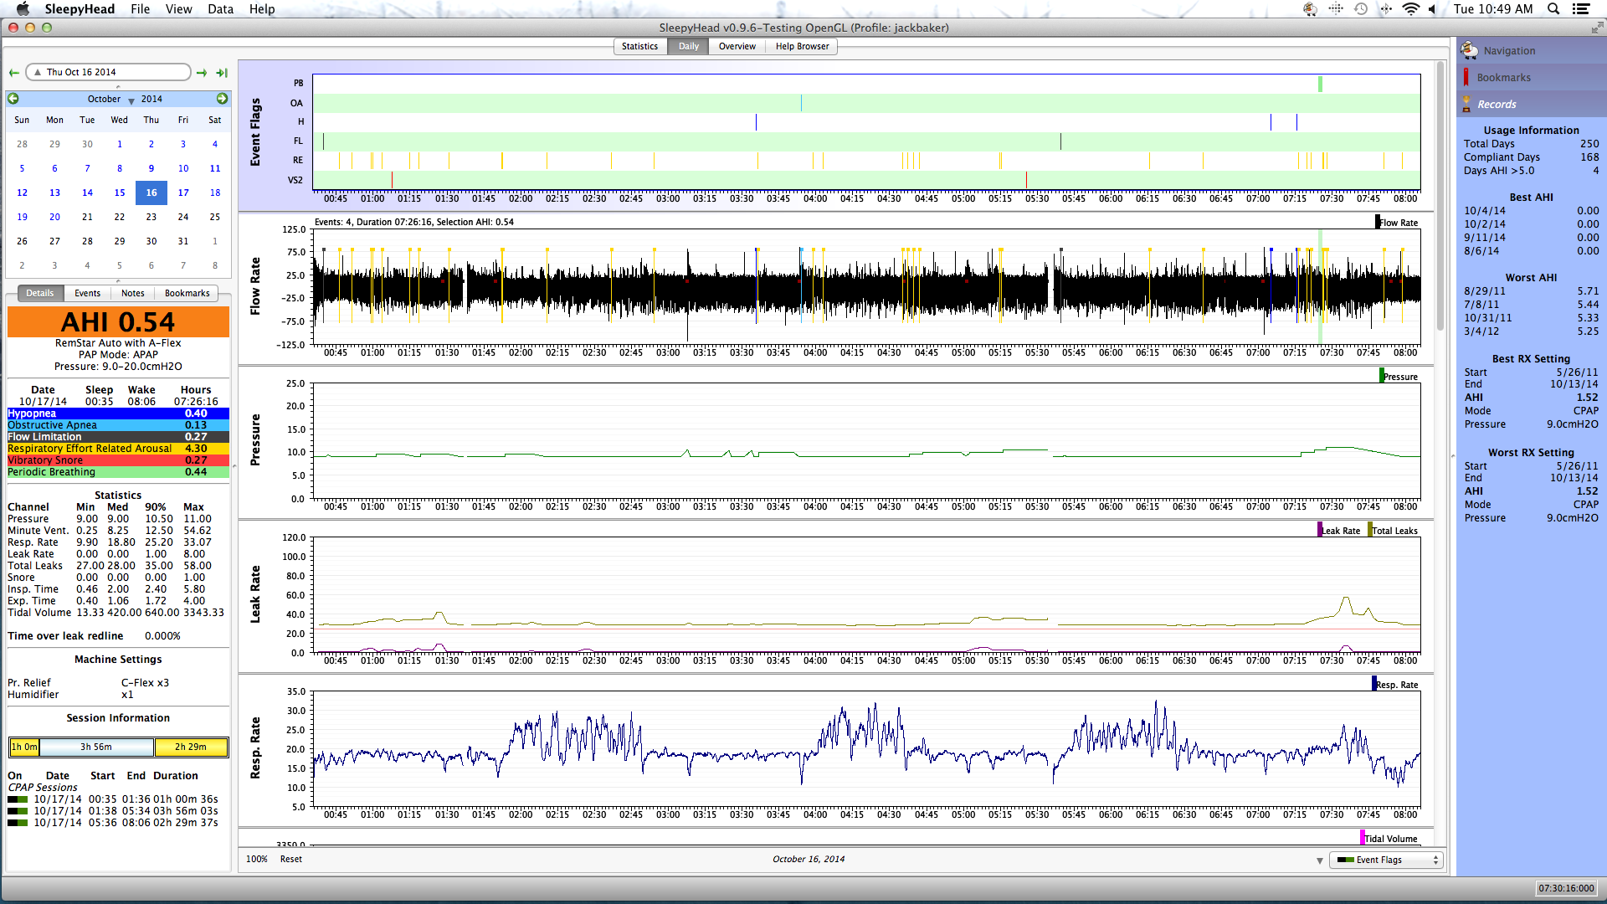Click the blue Resp. Rate legend marker
1607x904 pixels.
click(x=1374, y=684)
